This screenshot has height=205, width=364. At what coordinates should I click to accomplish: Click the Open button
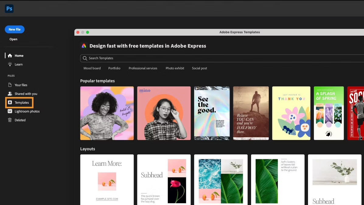pos(13,39)
